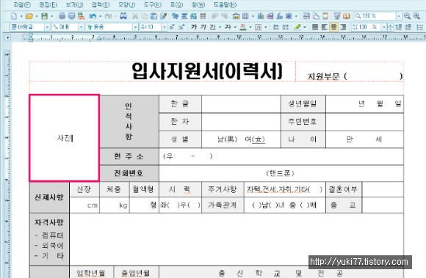Viewport: 426px width, 278px height.
Task: Click the binoculars find icon
Action: pyautogui.click(x=123, y=16)
